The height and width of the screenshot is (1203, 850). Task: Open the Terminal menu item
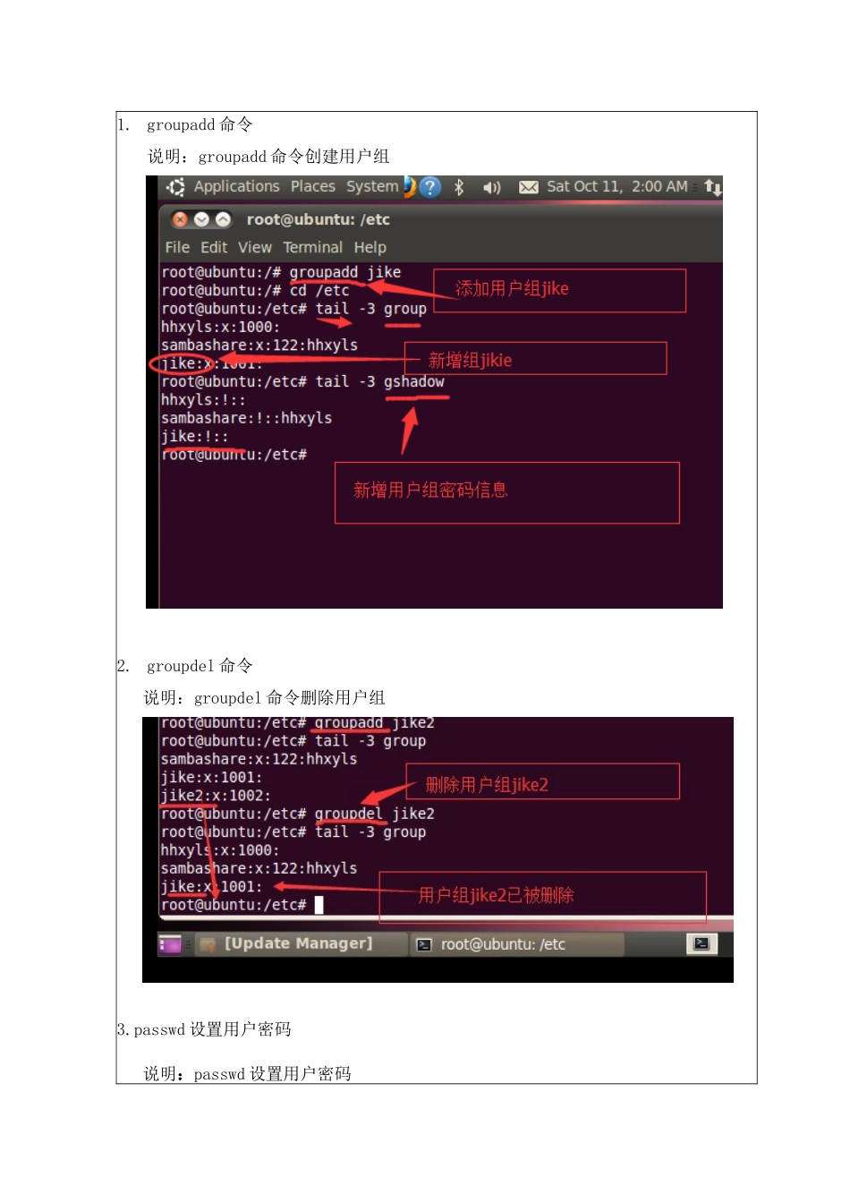[x=313, y=247]
